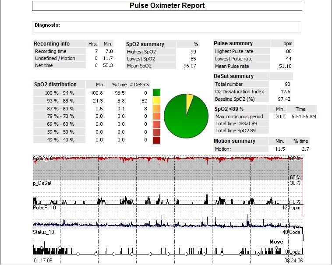Click the Move label in status track
Screen dimensions: 332x265
tap(276, 242)
